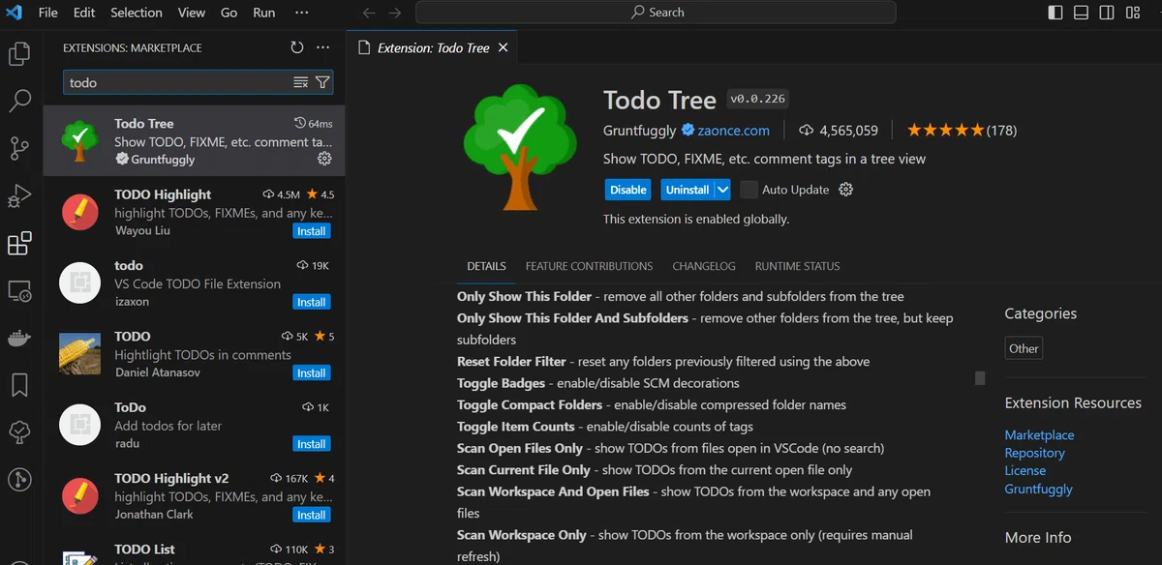The width and height of the screenshot is (1162, 565).
Task: Open Customize Layout icon
Action: click(x=1132, y=13)
